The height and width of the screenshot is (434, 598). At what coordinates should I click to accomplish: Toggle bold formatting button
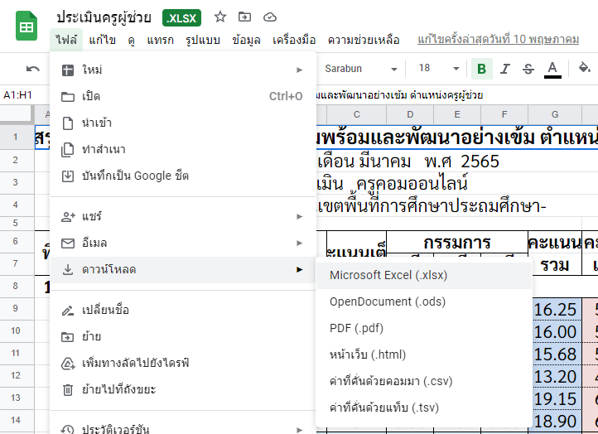pyautogui.click(x=482, y=69)
